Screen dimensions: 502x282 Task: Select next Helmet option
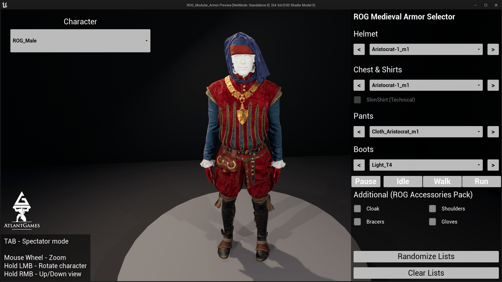pos(493,49)
